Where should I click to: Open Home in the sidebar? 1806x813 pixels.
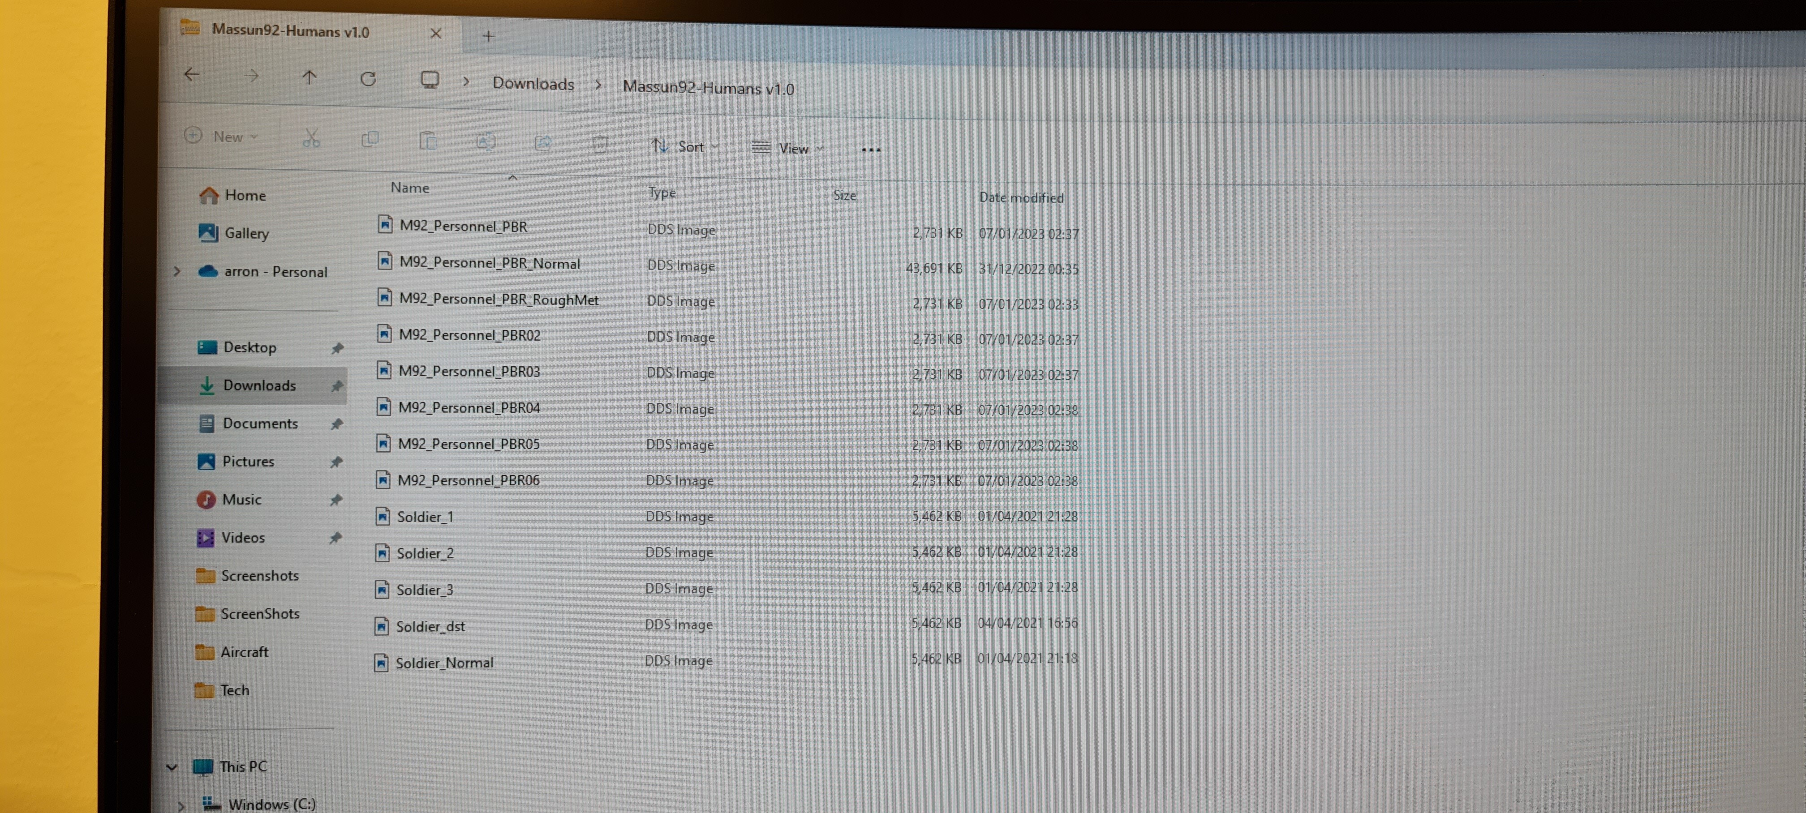coord(232,195)
